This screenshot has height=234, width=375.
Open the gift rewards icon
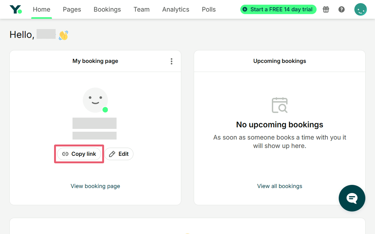(x=326, y=9)
